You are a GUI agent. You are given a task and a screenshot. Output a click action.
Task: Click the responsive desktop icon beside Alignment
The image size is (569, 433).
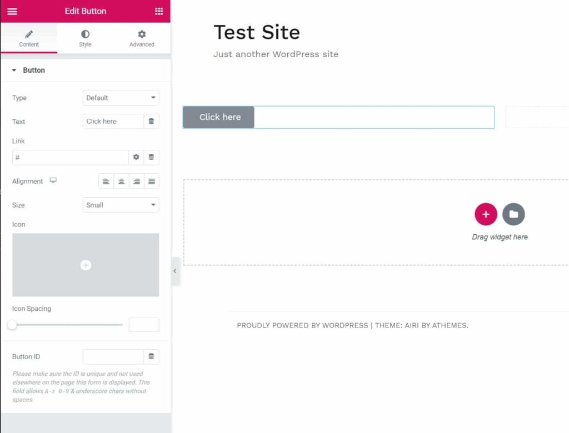point(53,181)
